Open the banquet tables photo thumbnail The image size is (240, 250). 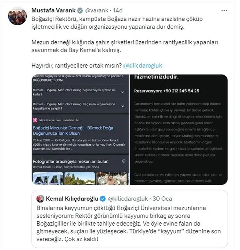point(112,178)
